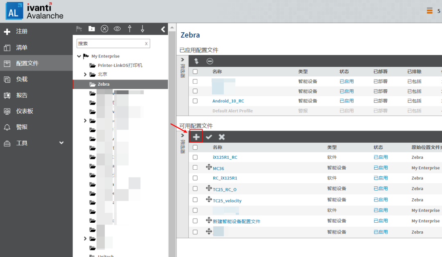The width and height of the screenshot is (442, 257).
Task: Click the plus icon to add available profile
Action: coord(196,137)
